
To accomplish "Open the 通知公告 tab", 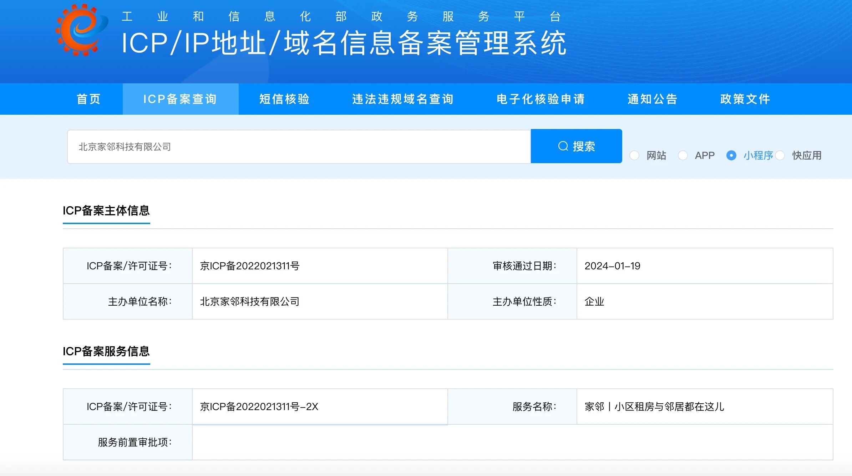I will [x=653, y=99].
